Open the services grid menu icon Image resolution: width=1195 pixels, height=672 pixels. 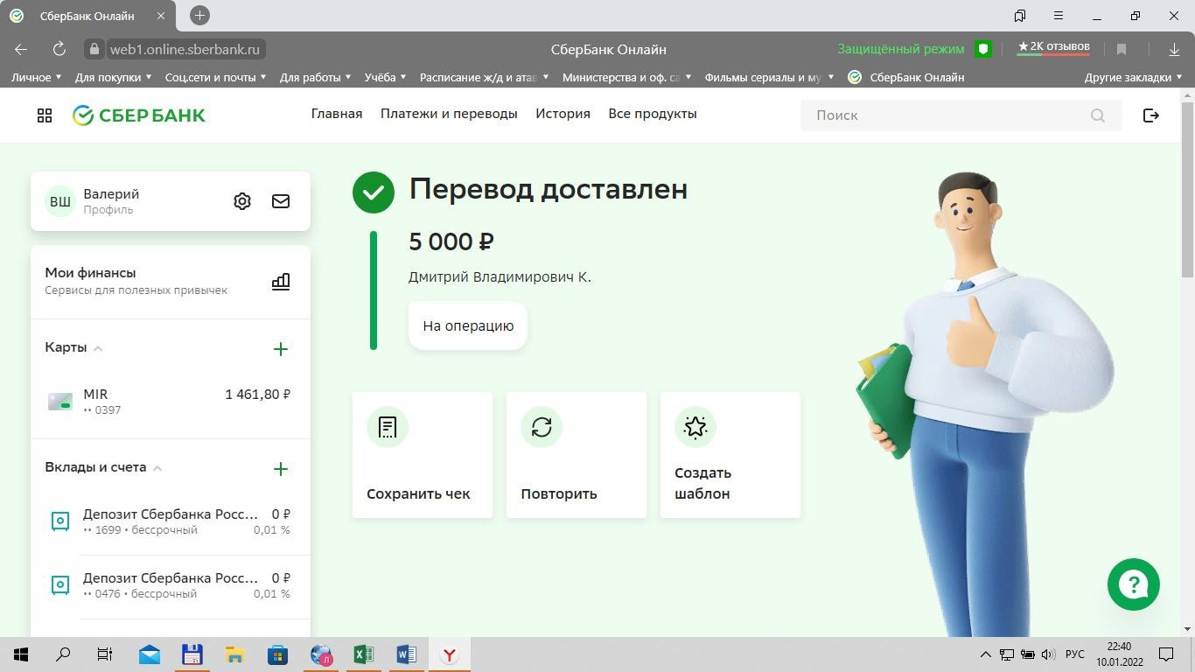[45, 115]
